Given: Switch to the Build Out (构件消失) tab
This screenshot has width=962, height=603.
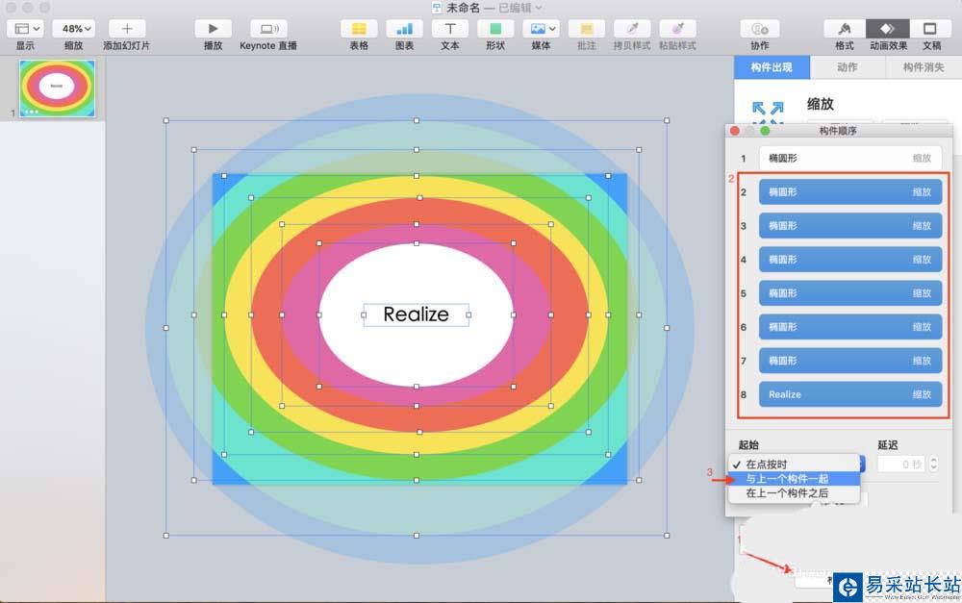Looking at the screenshot, I should pyautogui.click(x=923, y=67).
